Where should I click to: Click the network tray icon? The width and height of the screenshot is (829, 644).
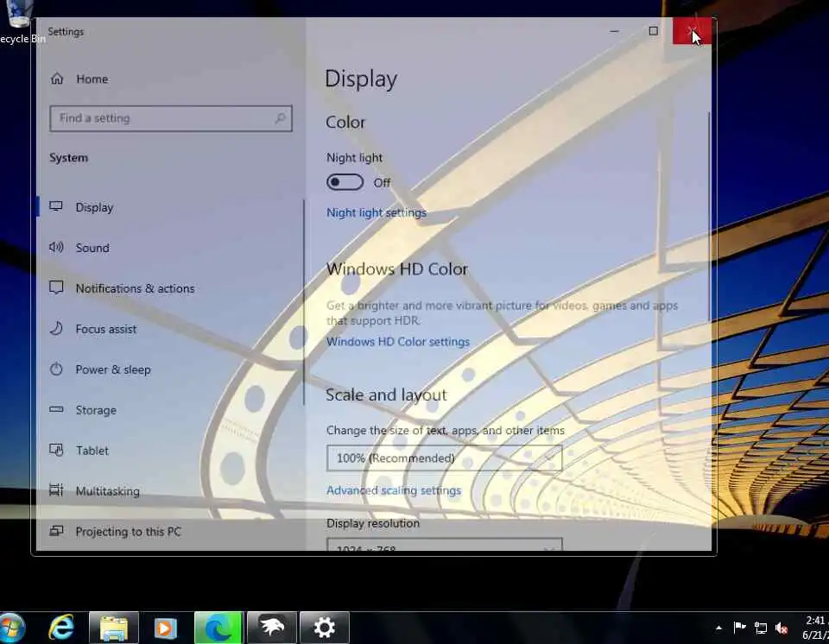(x=761, y=628)
